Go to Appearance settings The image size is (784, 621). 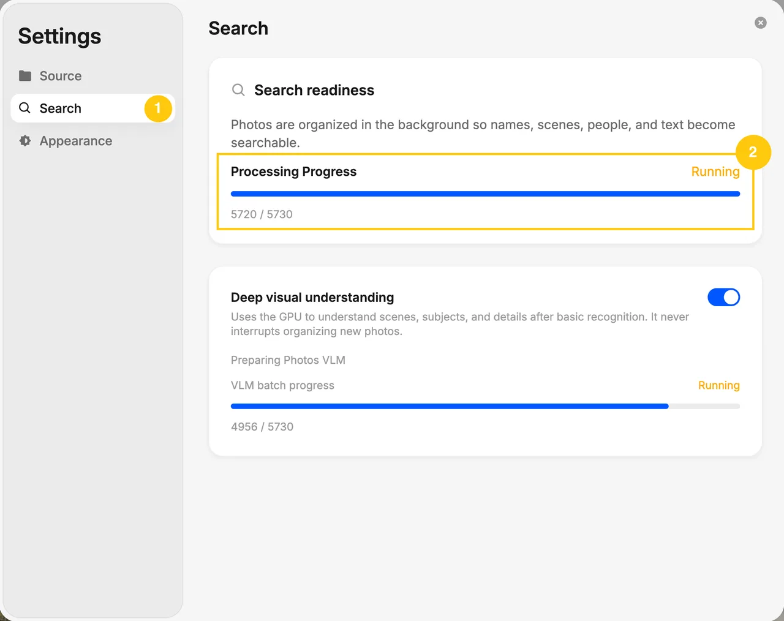point(92,141)
